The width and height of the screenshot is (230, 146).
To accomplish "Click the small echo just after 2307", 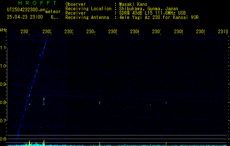I will (166, 103).
